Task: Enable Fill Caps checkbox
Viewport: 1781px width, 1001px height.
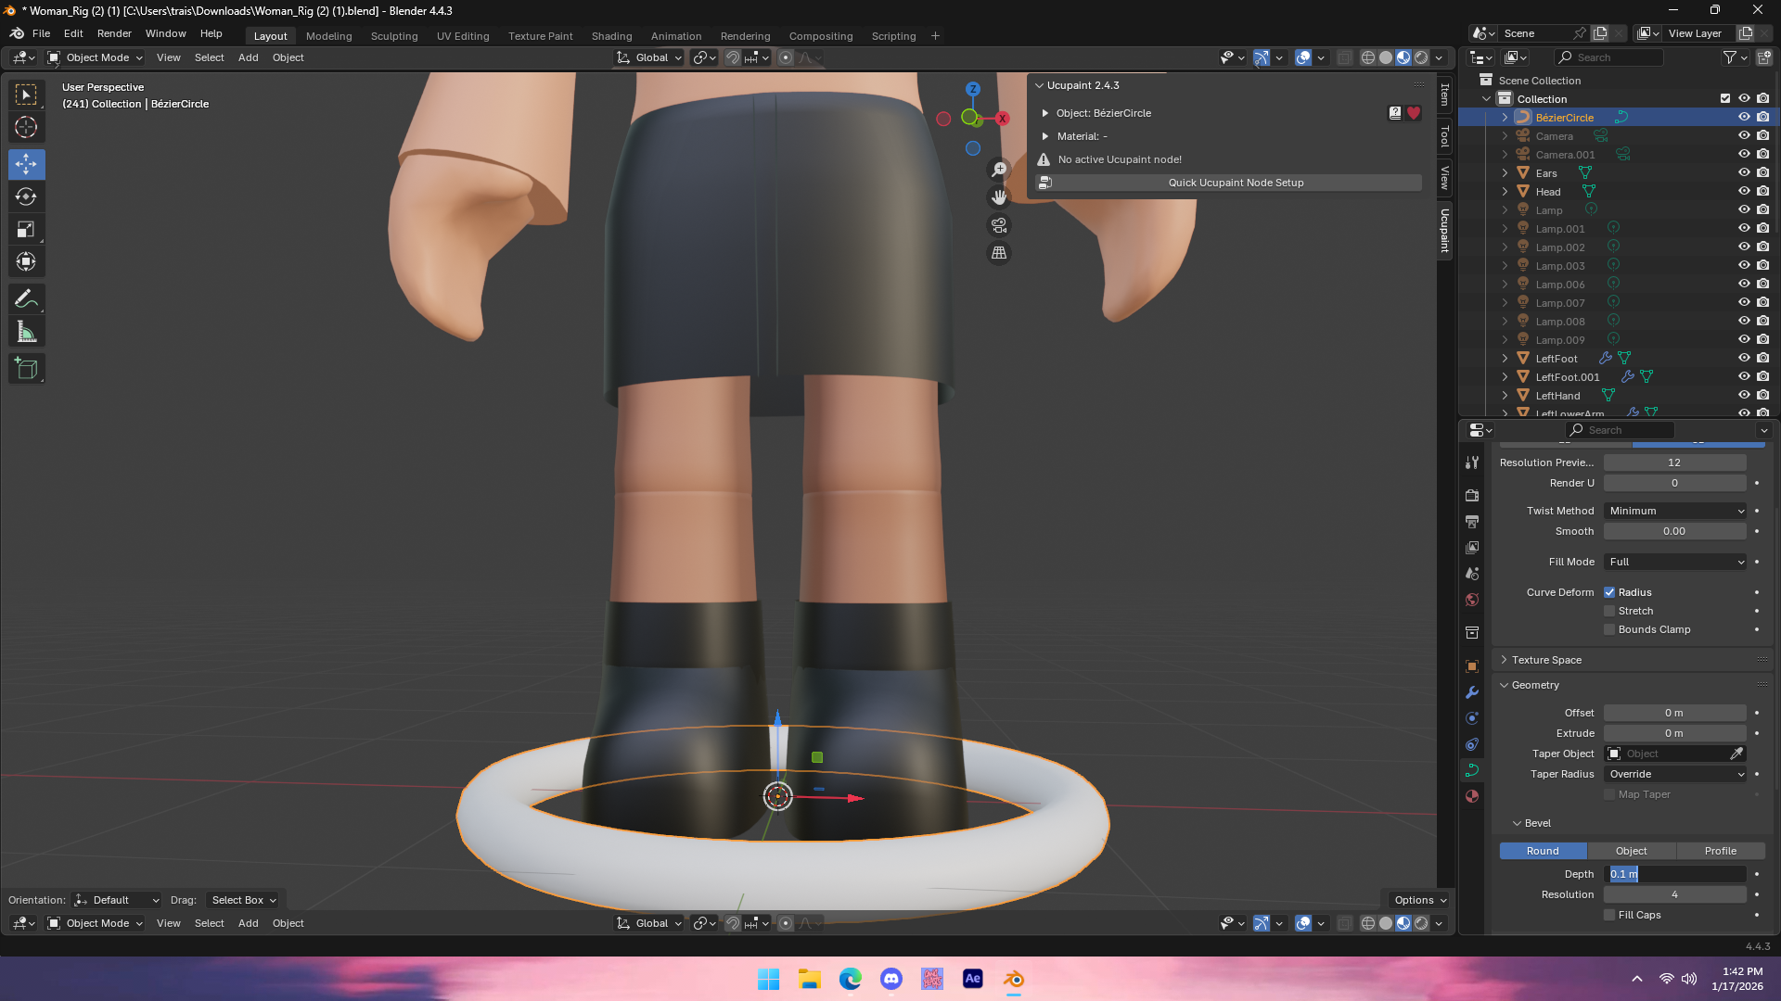Action: click(x=1609, y=915)
